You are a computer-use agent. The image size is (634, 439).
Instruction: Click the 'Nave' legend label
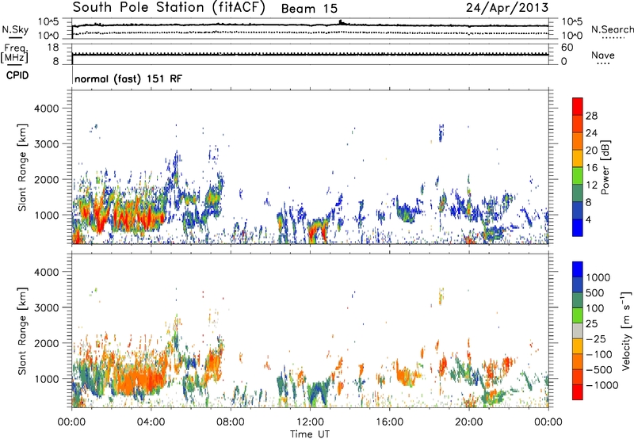603,55
